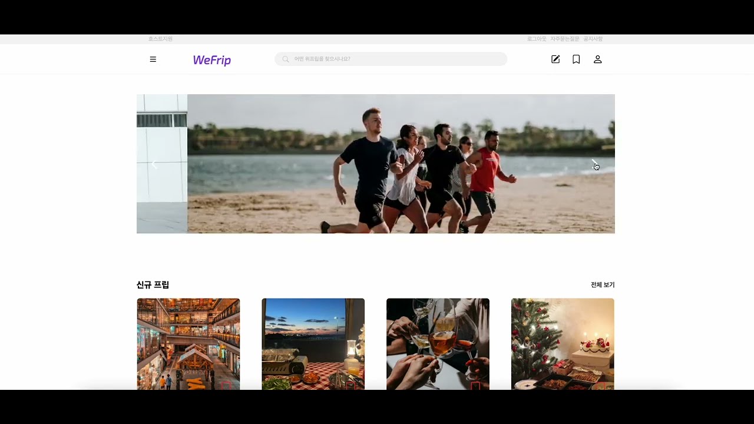Open the camping sunset frip thumbnail
754x424 pixels.
(313, 342)
